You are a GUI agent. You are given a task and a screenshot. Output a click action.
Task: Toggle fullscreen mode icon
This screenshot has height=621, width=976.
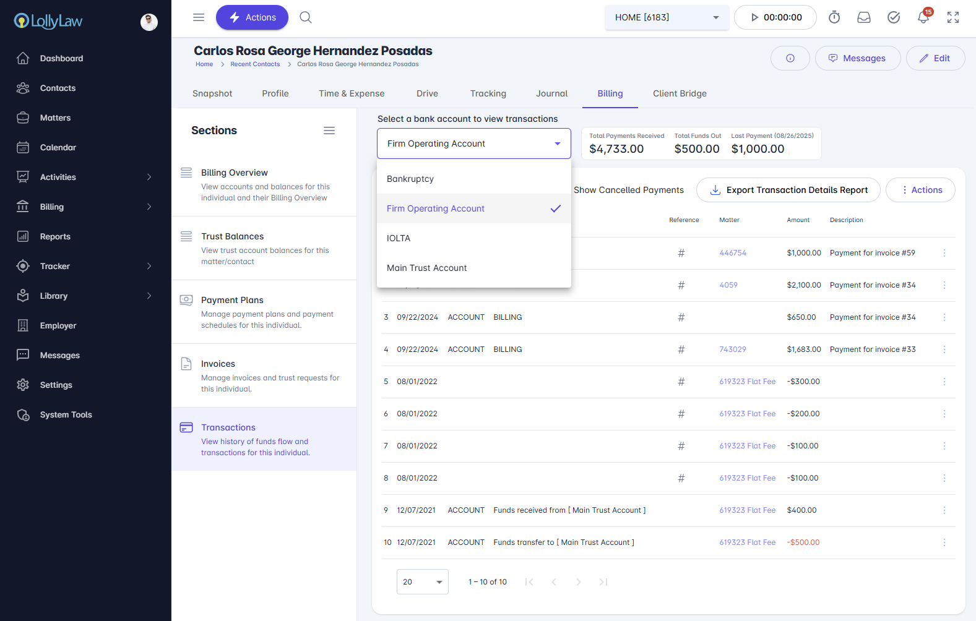pos(953,17)
